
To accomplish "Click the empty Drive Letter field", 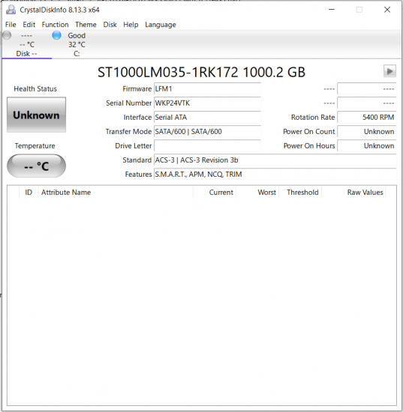I will click(x=207, y=145).
